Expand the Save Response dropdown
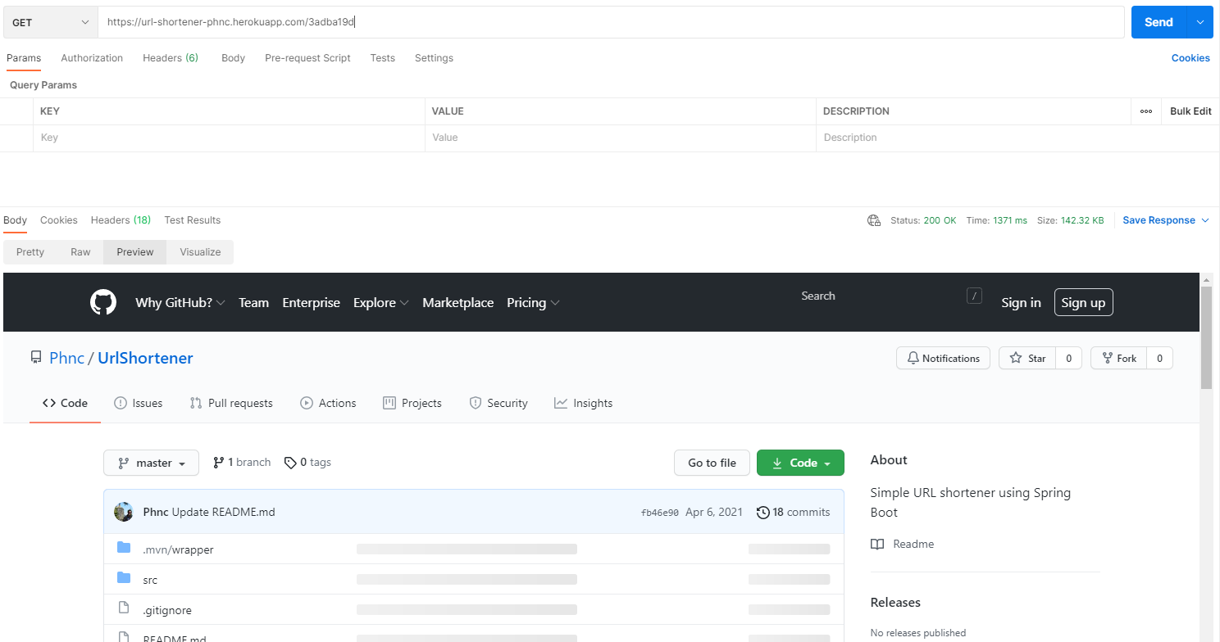Image resolution: width=1220 pixels, height=642 pixels. pyautogui.click(x=1205, y=220)
